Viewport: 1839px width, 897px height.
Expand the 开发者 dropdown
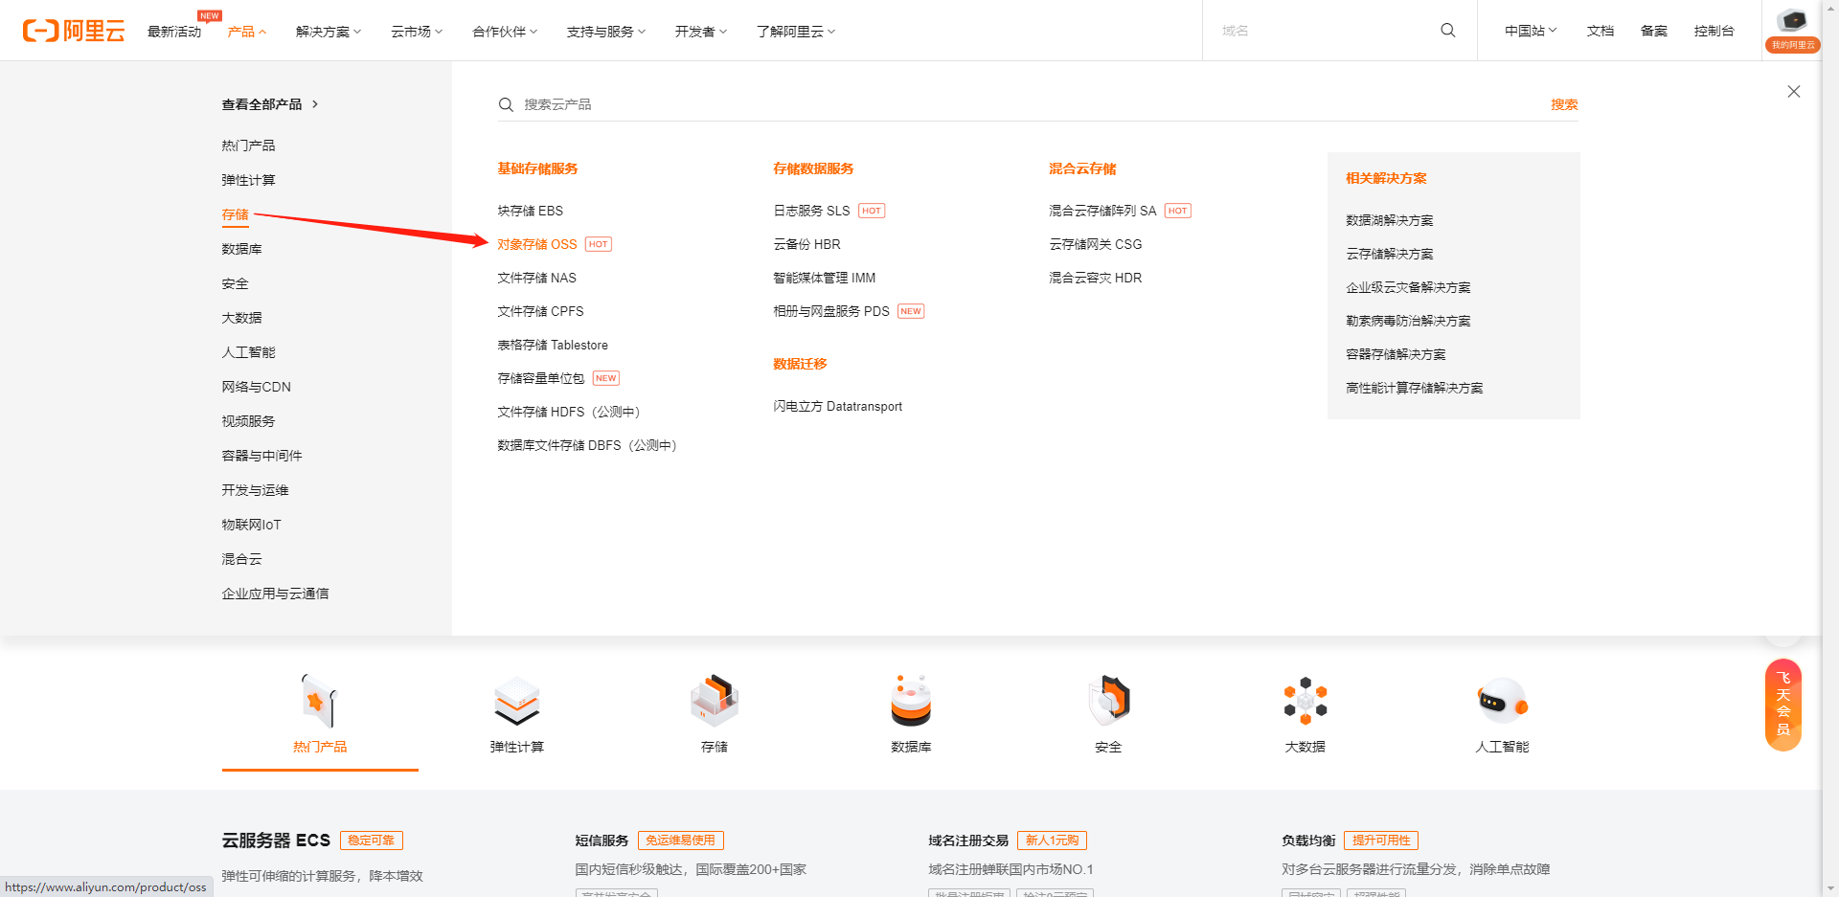click(701, 32)
